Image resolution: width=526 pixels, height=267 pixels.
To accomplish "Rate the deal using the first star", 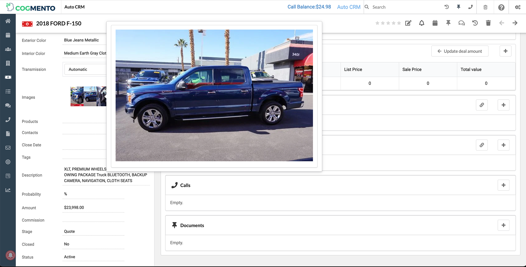I will (x=377, y=23).
